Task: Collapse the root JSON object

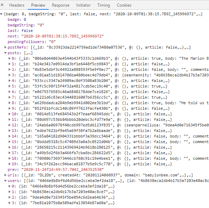Action: click(x=1, y=14)
